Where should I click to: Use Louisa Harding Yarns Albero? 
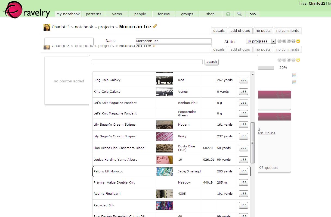243,160
